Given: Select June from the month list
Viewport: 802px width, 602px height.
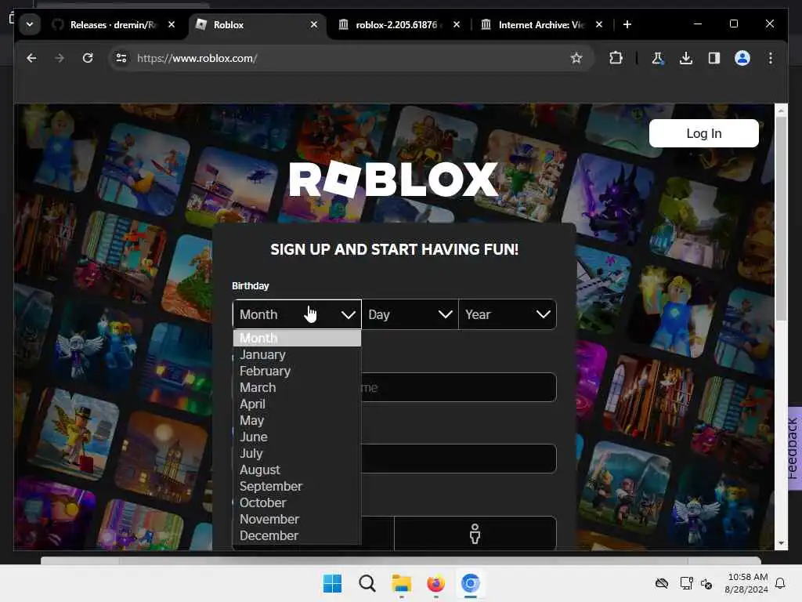Looking at the screenshot, I should pos(297,437).
